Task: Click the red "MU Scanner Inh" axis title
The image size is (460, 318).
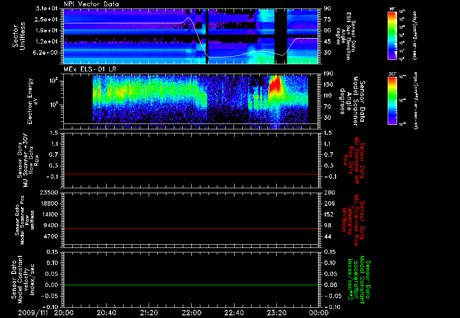Action: (x=357, y=160)
